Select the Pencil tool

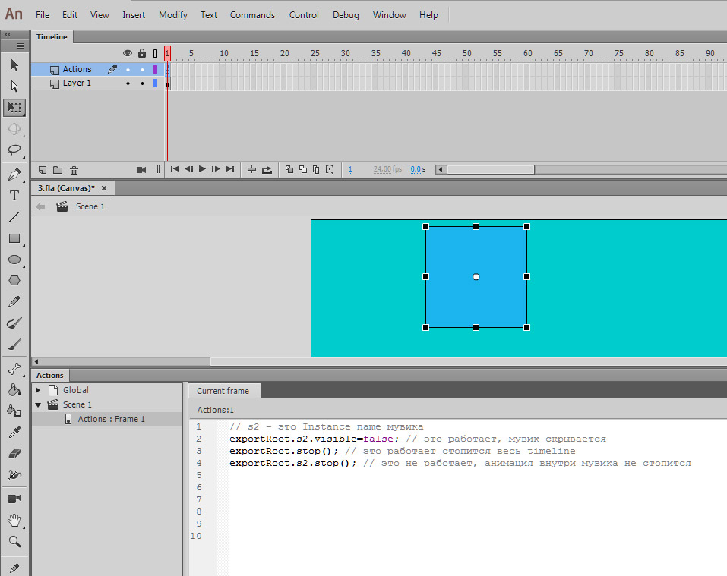point(14,302)
